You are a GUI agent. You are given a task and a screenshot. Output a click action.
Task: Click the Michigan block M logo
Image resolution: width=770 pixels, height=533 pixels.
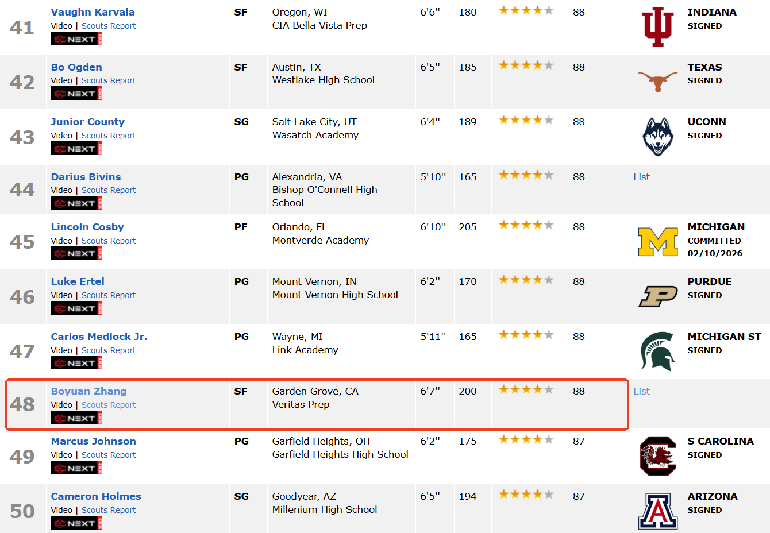click(x=658, y=242)
